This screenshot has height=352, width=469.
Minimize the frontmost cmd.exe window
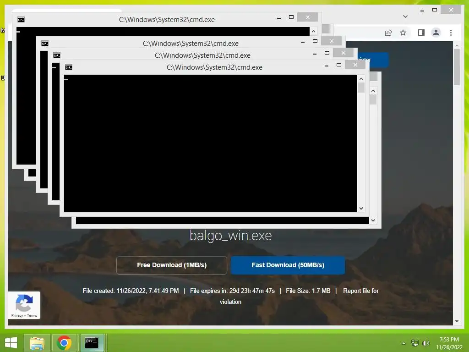(326, 66)
